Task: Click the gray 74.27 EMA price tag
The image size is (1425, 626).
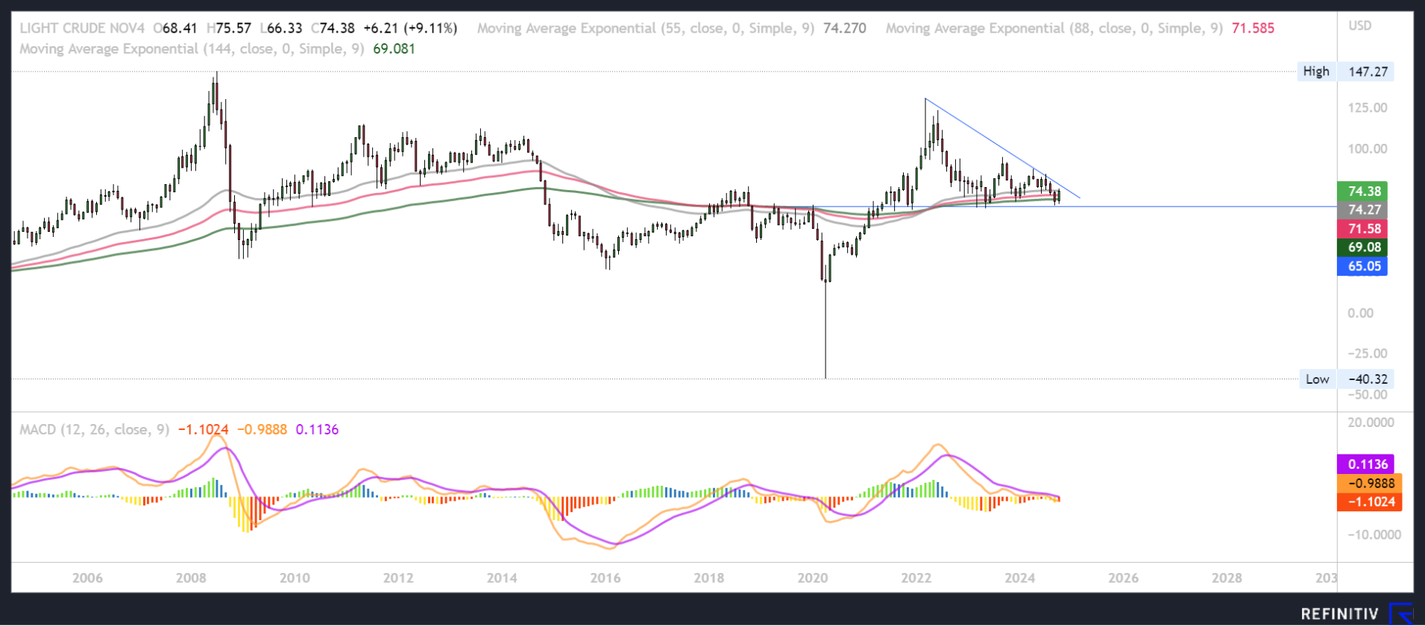Action: coord(1363,209)
